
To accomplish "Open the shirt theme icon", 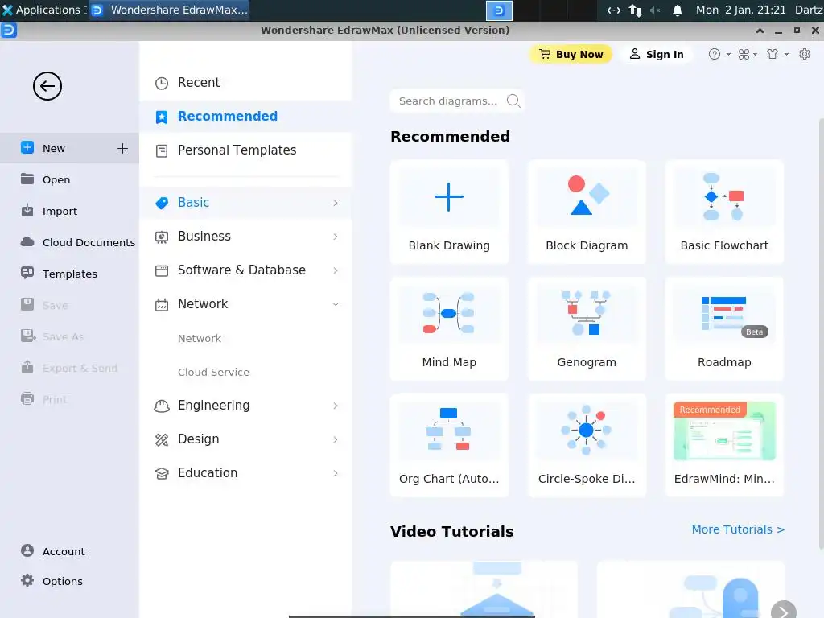I will pos(772,54).
